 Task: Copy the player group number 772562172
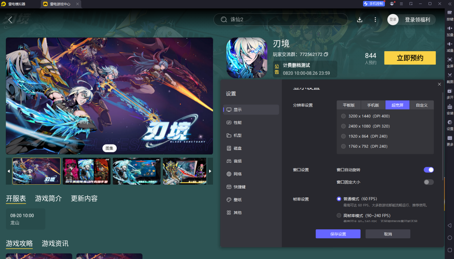pyautogui.click(x=326, y=54)
